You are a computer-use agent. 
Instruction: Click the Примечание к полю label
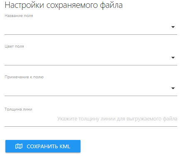(24, 77)
